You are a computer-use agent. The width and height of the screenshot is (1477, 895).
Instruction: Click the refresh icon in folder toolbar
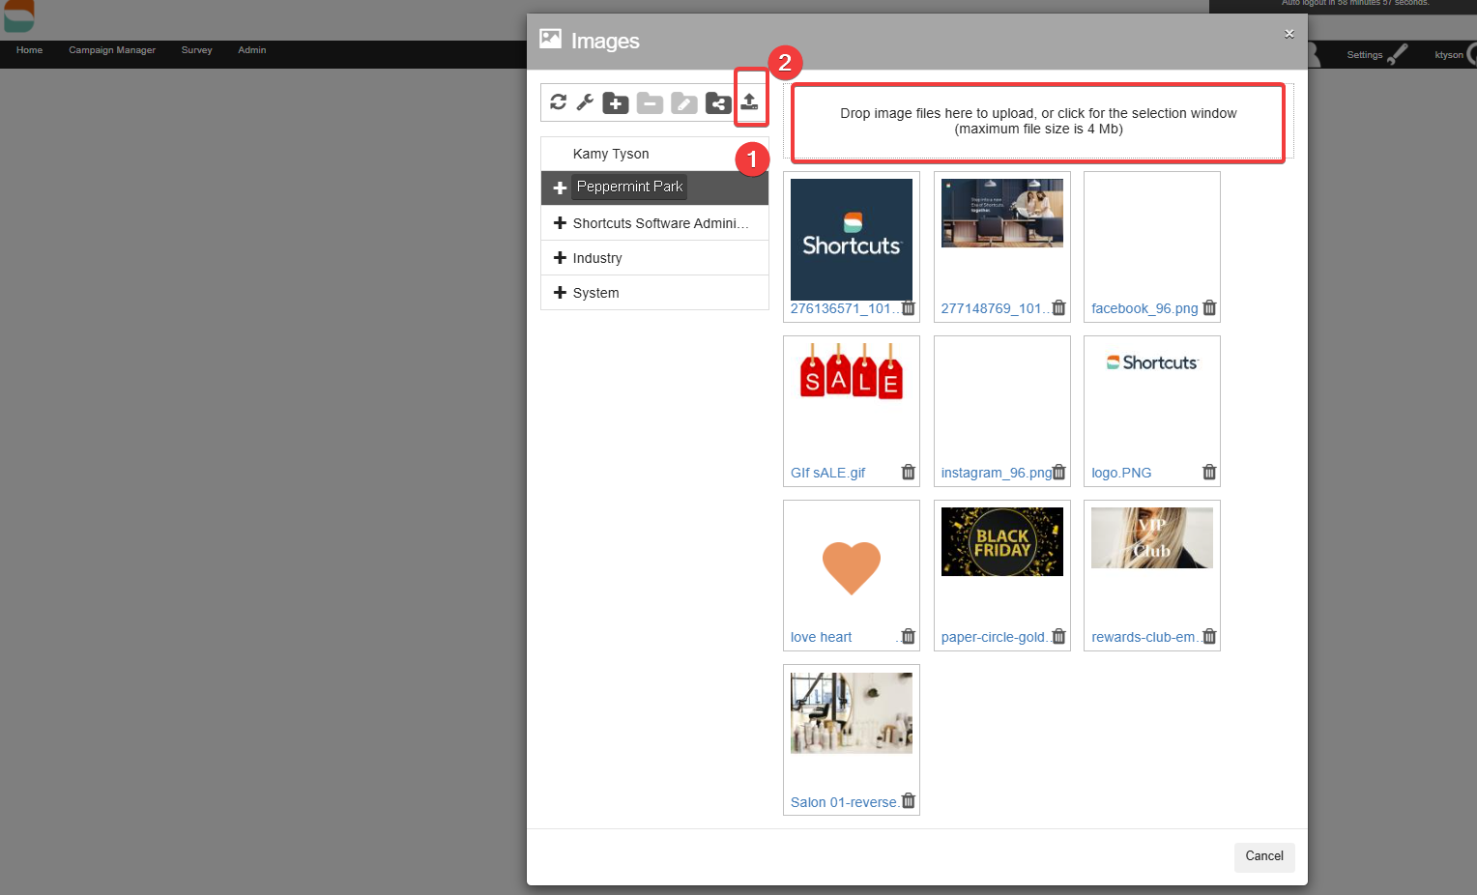558,102
